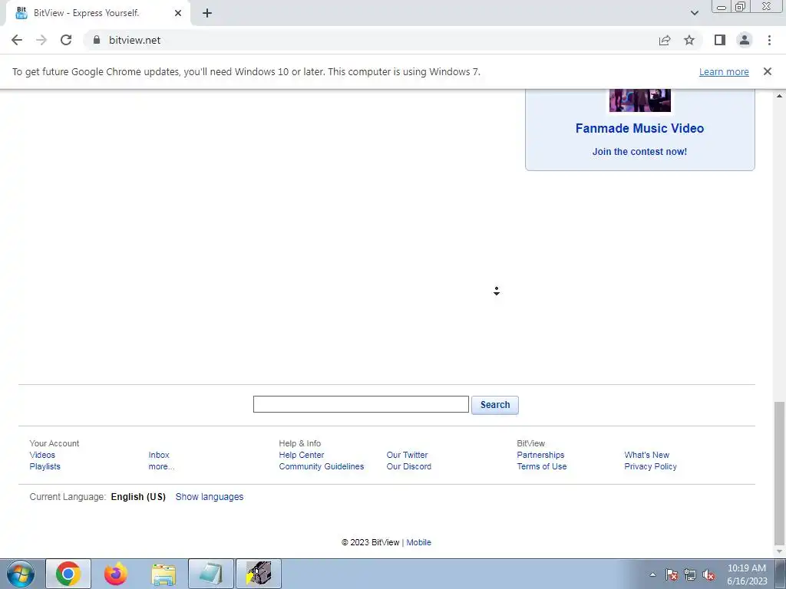The image size is (786, 589).
Task: Go back to the previous page
Action: pyautogui.click(x=17, y=40)
